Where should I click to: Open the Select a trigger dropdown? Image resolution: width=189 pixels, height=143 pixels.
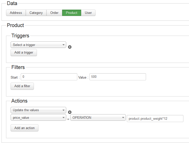(x=38, y=45)
